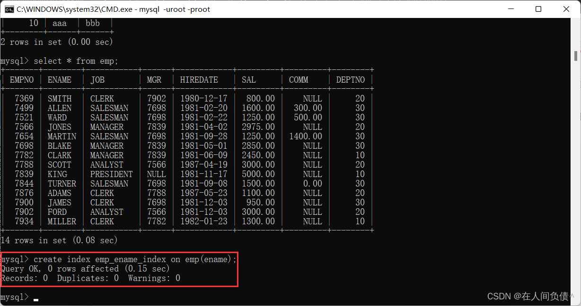Click the SMITH employee name
Screen dimensions: 581x306
60,99
